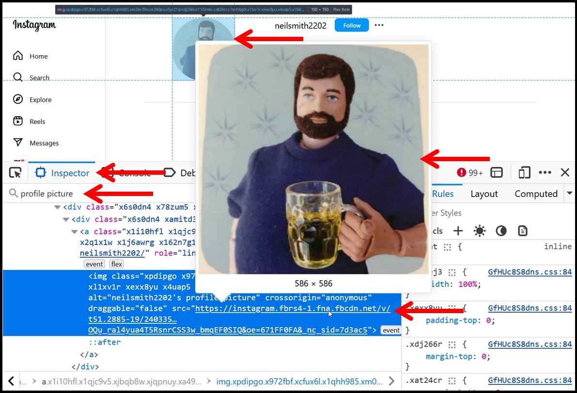Click the blue Follow button
Screen dimensions: 577x393
[352, 26]
